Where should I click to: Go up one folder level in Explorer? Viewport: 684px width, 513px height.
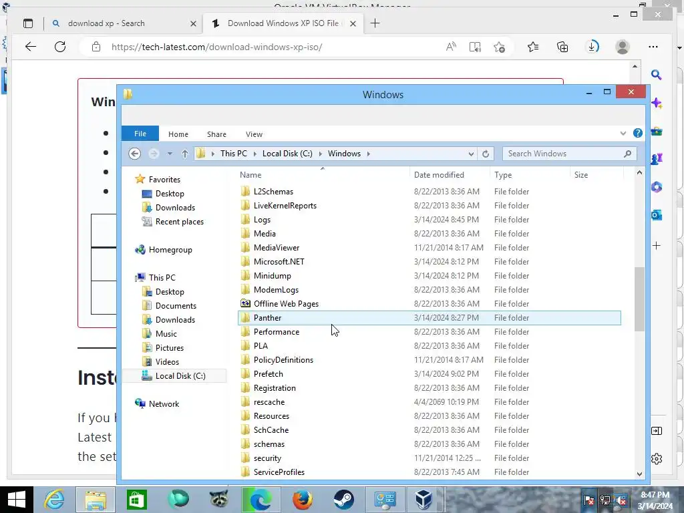[185, 154]
